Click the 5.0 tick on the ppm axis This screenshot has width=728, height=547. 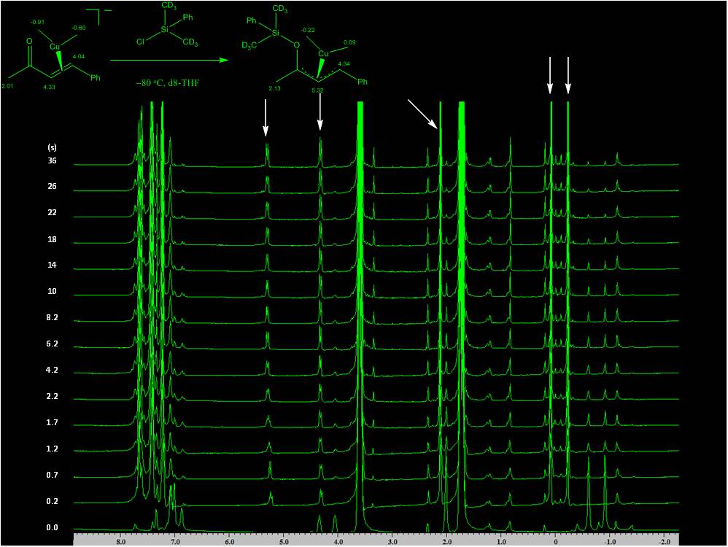click(284, 542)
